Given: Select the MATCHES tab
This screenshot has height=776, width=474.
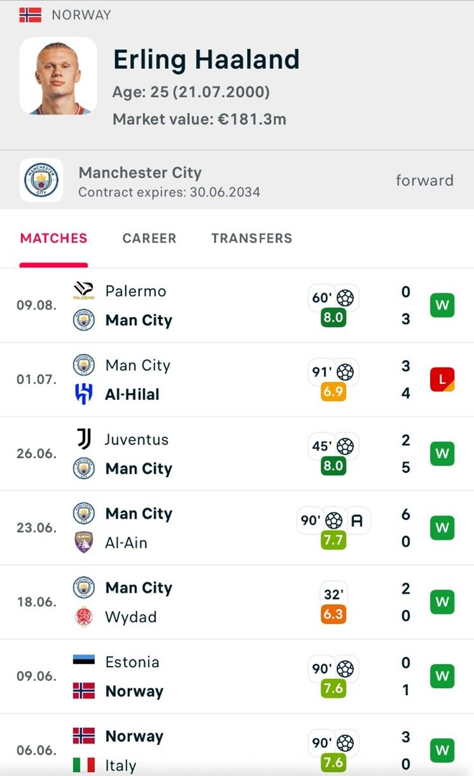Looking at the screenshot, I should [x=53, y=238].
